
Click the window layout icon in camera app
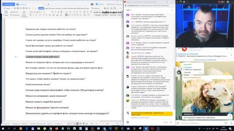(181, 2)
